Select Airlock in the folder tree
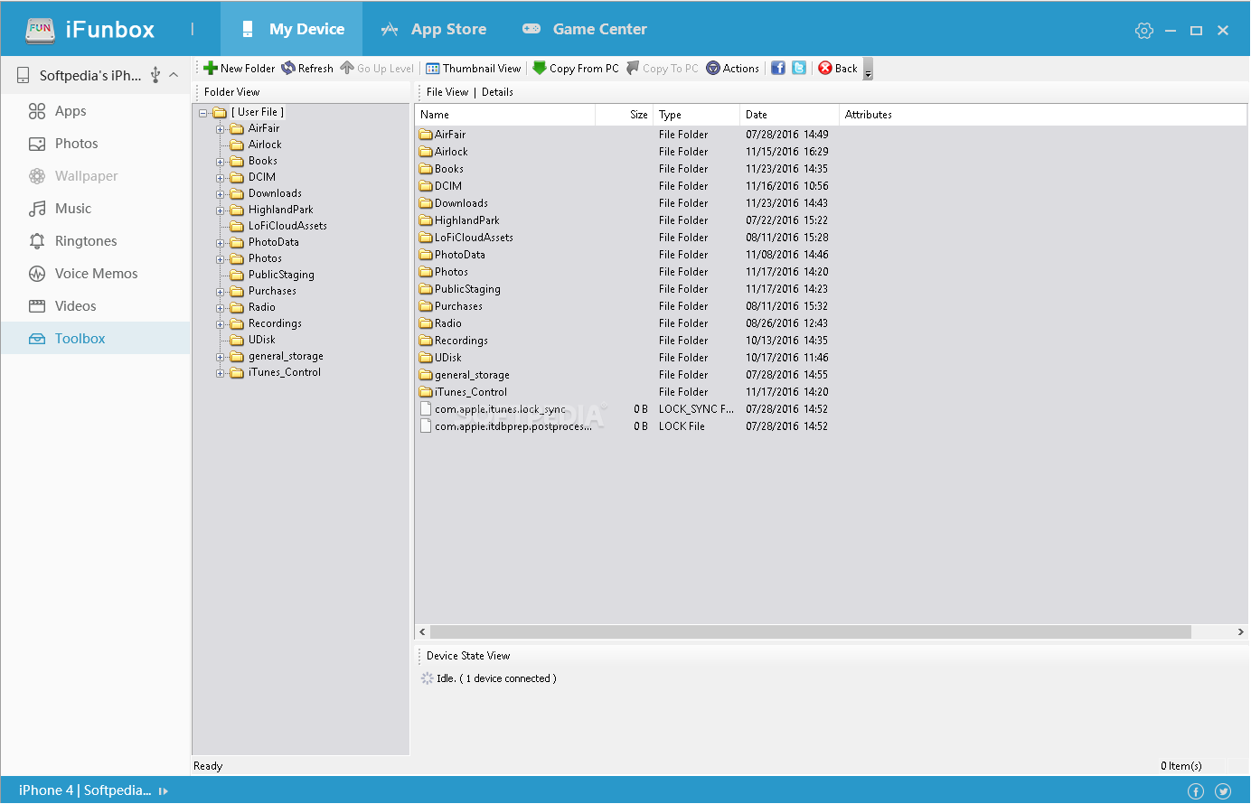The image size is (1251, 804). point(265,145)
